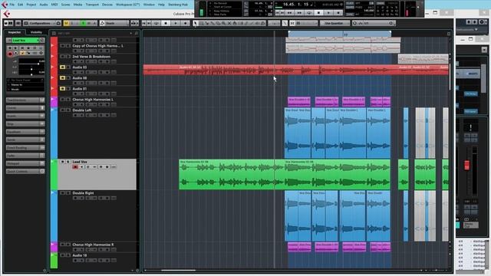Click the Inspector Record Enable red button
The height and width of the screenshot is (276, 491).
(x=10, y=54)
